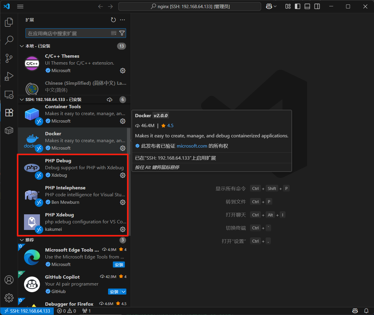The image size is (374, 315).
Task: Select Debugger for Firefox recommendation
Action: pos(74,303)
